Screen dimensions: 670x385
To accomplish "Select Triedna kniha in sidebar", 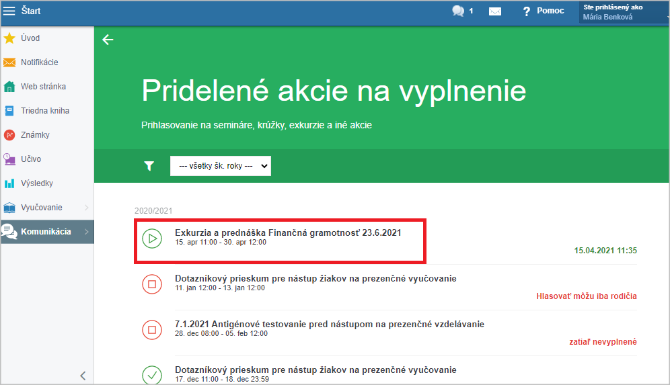I will coord(44,111).
